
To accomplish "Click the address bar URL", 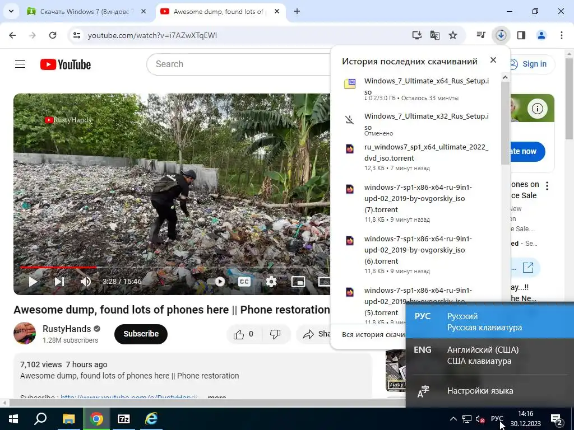I will (152, 35).
